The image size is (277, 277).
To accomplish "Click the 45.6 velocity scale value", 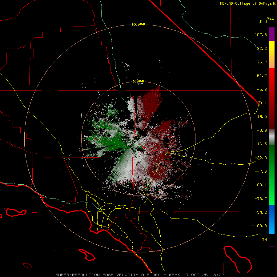I will click(x=262, y=89).
